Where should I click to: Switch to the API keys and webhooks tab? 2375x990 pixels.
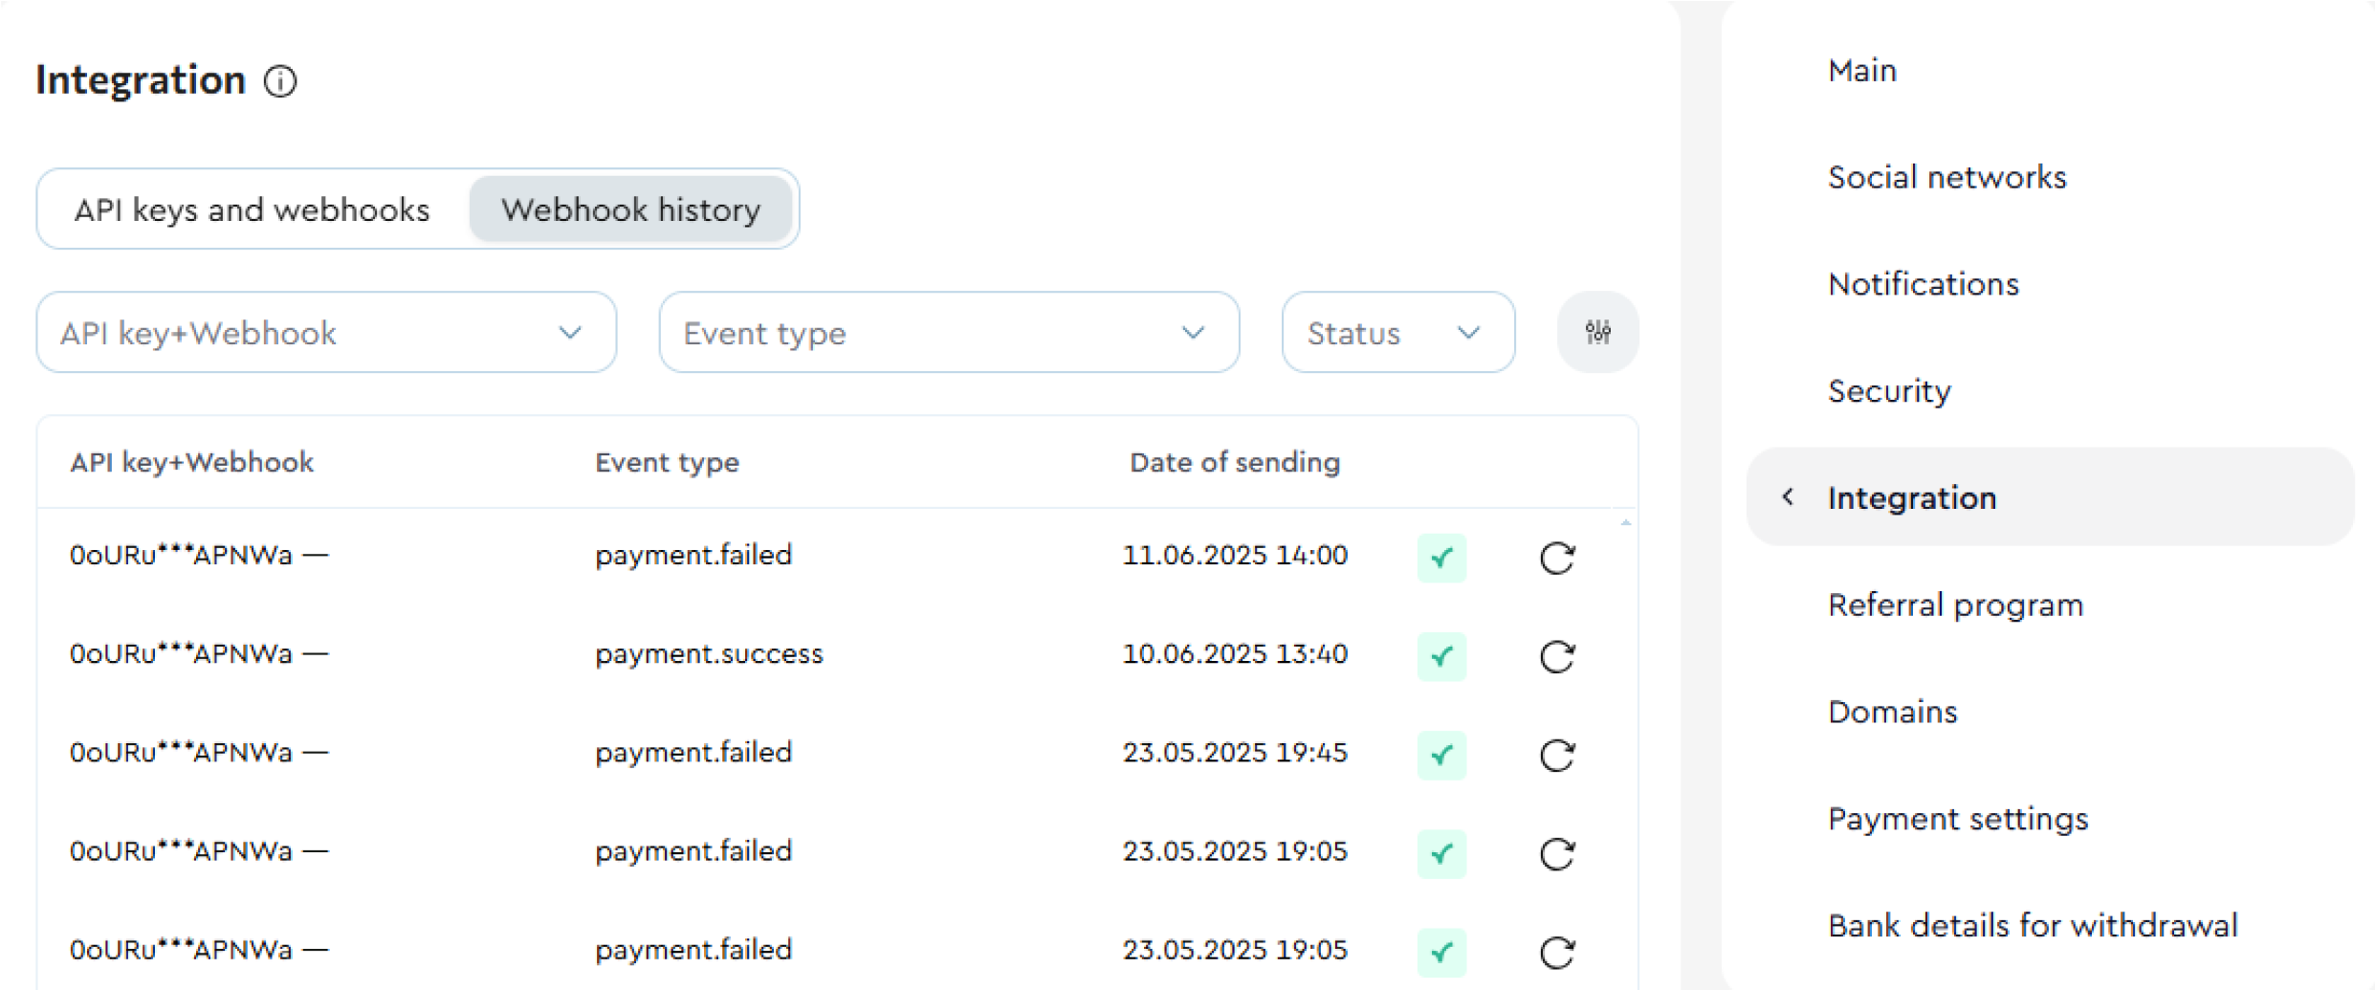253,209
